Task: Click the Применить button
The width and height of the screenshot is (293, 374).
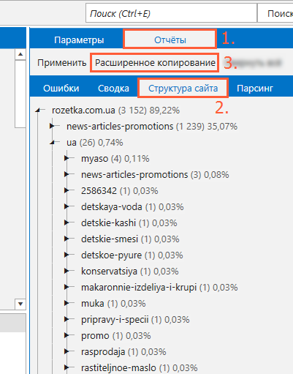Action: (61, 63)
